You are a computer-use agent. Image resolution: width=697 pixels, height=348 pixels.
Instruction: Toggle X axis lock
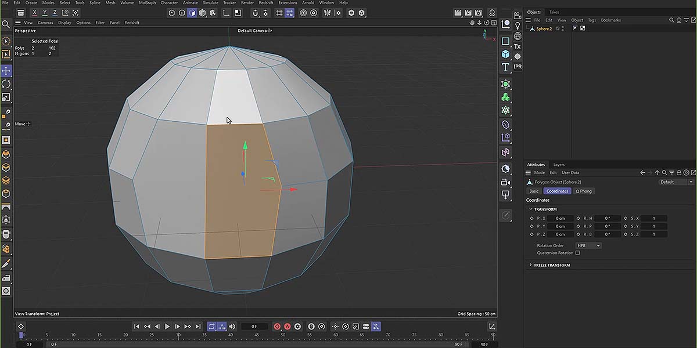[x=34, y=13]
